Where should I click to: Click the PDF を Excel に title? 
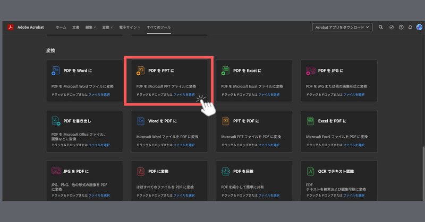click(247, 70)
